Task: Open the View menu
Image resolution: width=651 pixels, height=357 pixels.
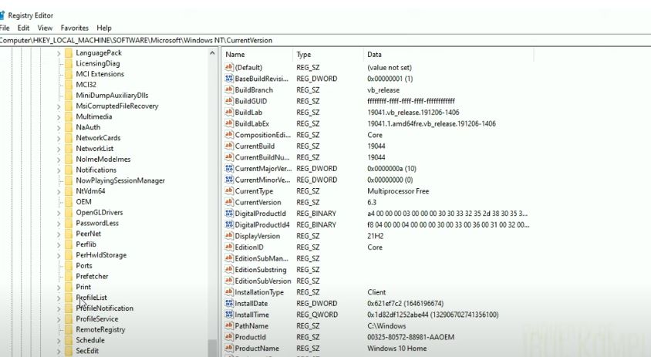Action: click(x=45, y=28)
